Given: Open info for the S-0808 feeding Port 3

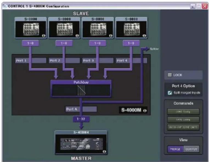Looking at the screenshot, I should [x=111, y=36].
